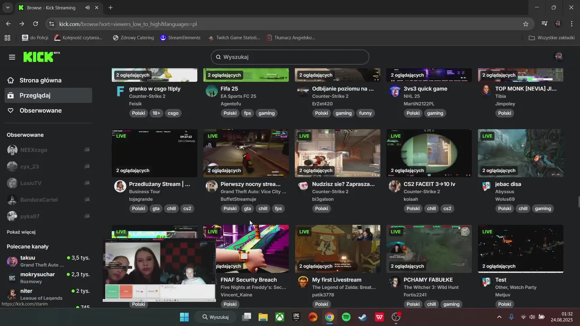Open patik3778 channel avatar
Image resolution: width=580 pixels, height=326 pixels.
303,282
